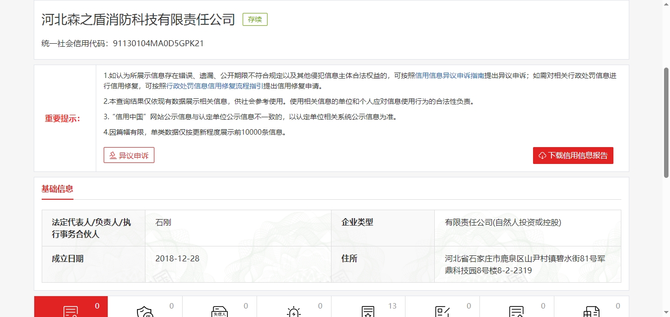Click the 异议申诉 button
This screenshot has width=670, height=317.
129,155
